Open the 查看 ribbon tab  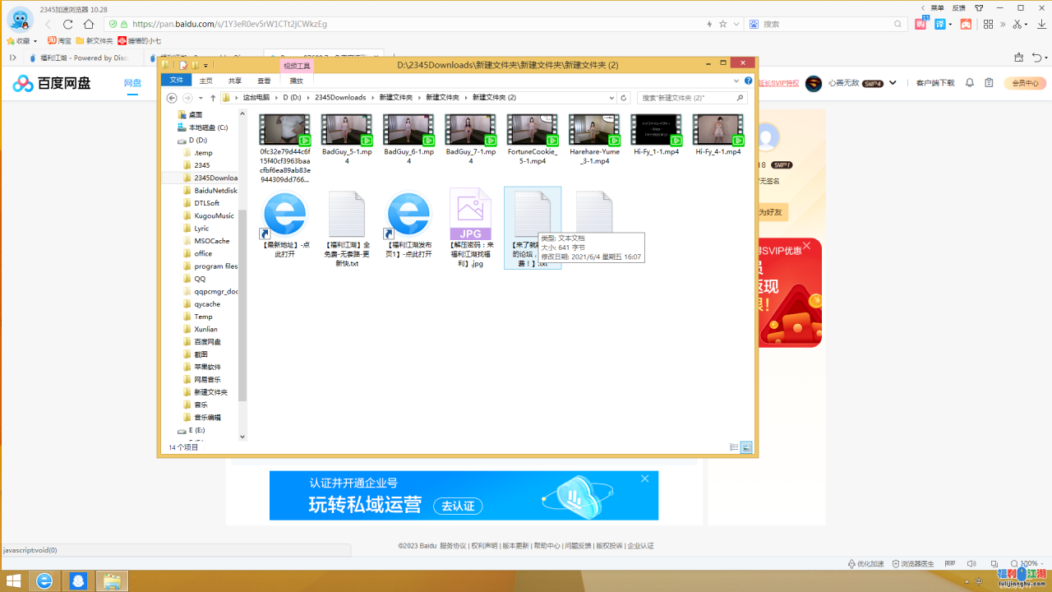point(264,81)
